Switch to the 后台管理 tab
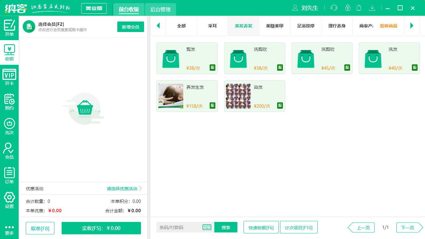 (x=161, y=9)
